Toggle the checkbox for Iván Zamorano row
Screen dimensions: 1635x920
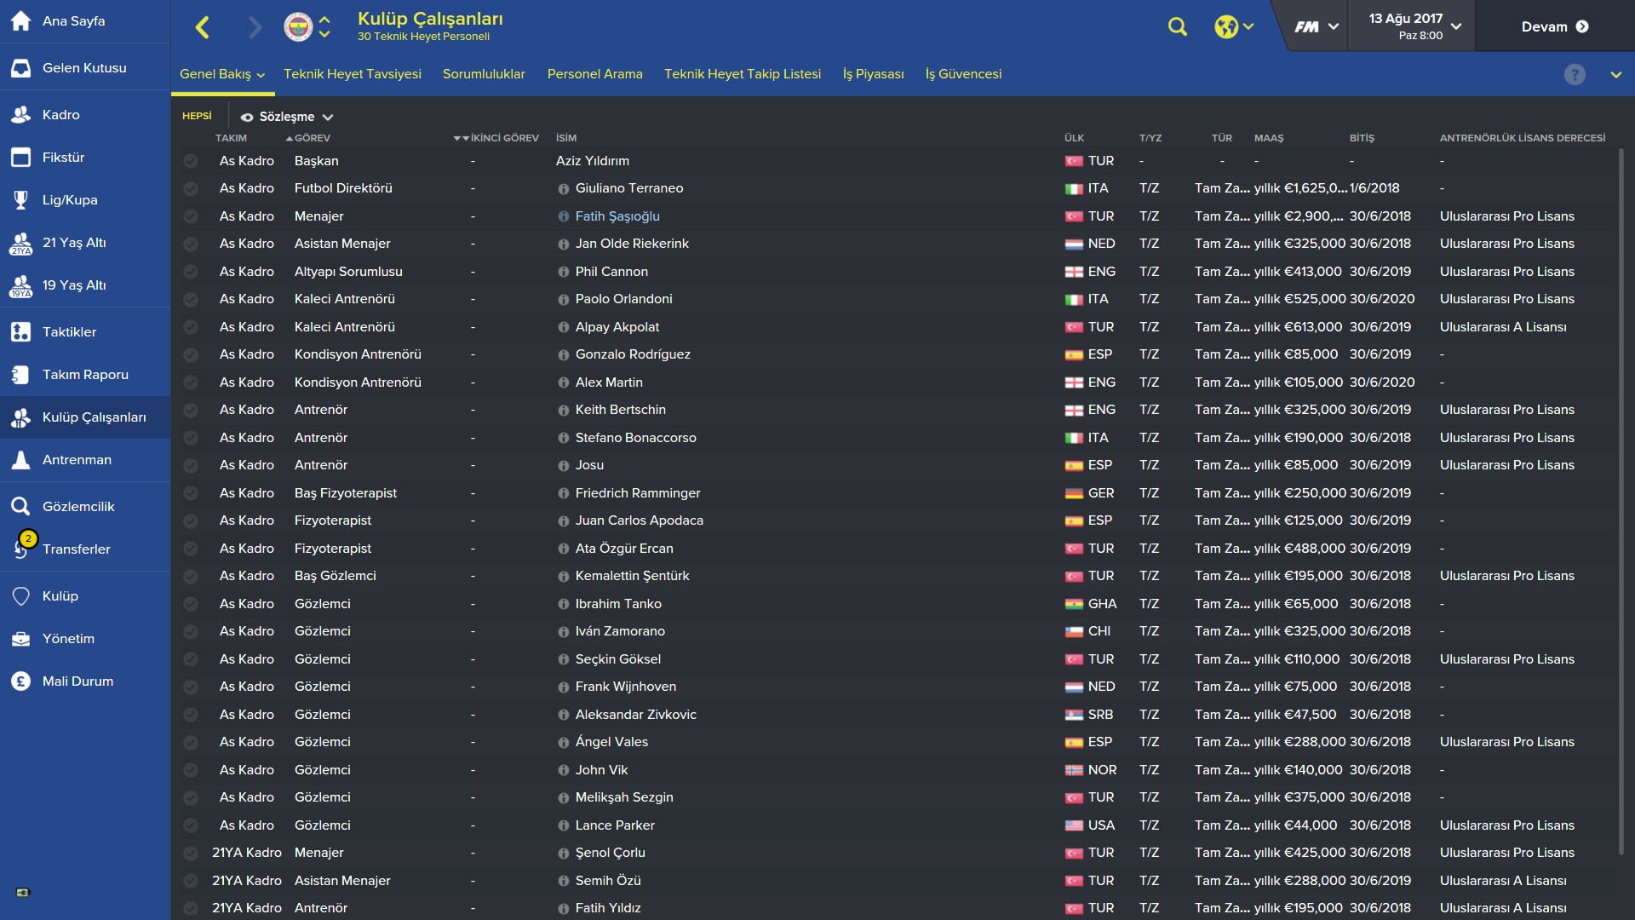tap(191, 632)
